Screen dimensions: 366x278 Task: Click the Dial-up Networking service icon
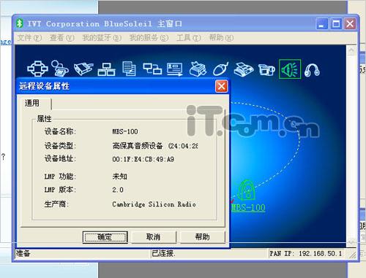point(60,69)
